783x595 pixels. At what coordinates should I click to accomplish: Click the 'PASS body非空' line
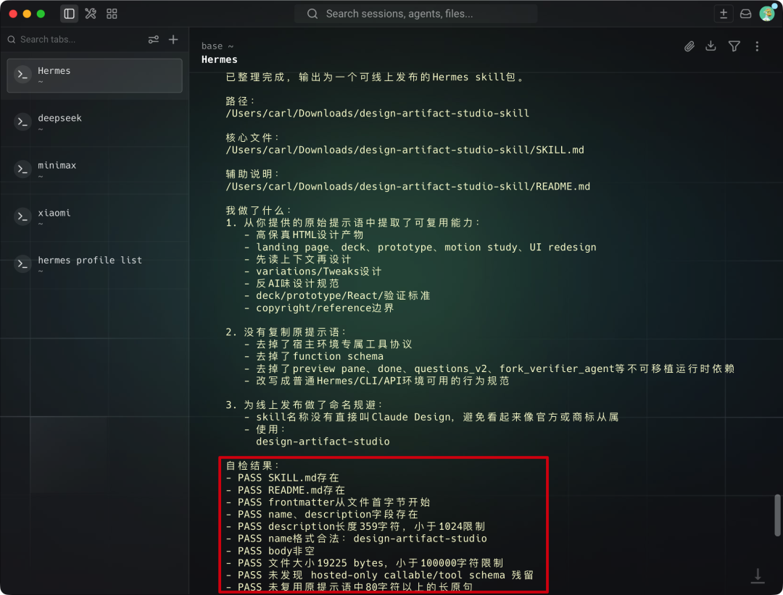point(270,551)
